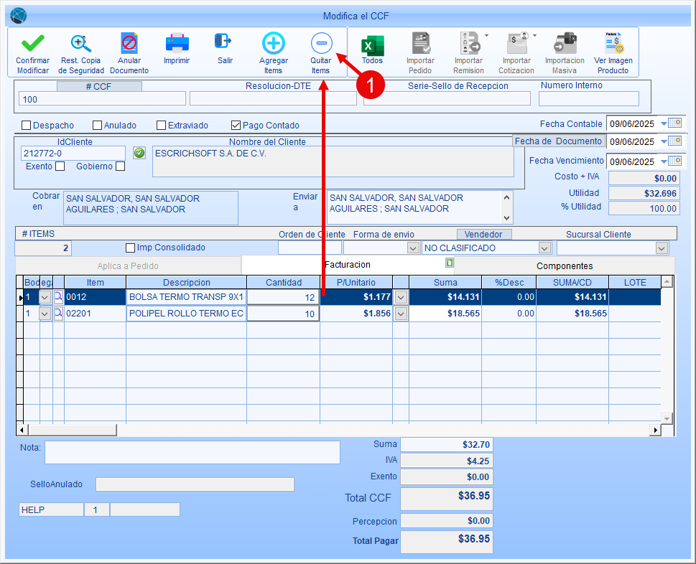Open the Fecha de Documento calendar picker
Screen dimensions: 696x564
pyautogui.click(x=674, y=141)
